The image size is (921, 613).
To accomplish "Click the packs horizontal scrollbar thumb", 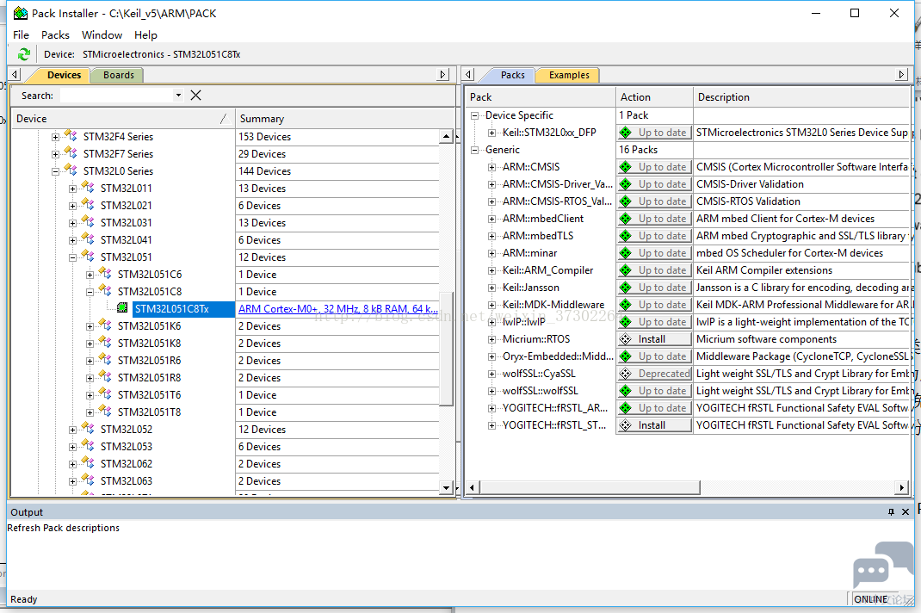I will point(590,487).
